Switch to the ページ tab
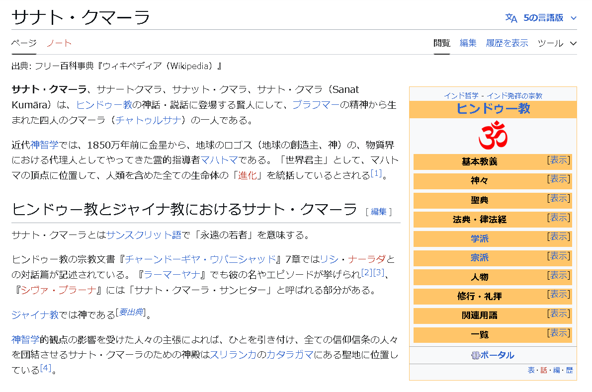 coord(24,43)
